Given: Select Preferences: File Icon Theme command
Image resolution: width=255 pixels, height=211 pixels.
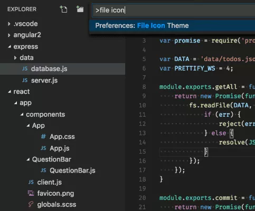Looking at the screenshot, I should pos(172,26).
